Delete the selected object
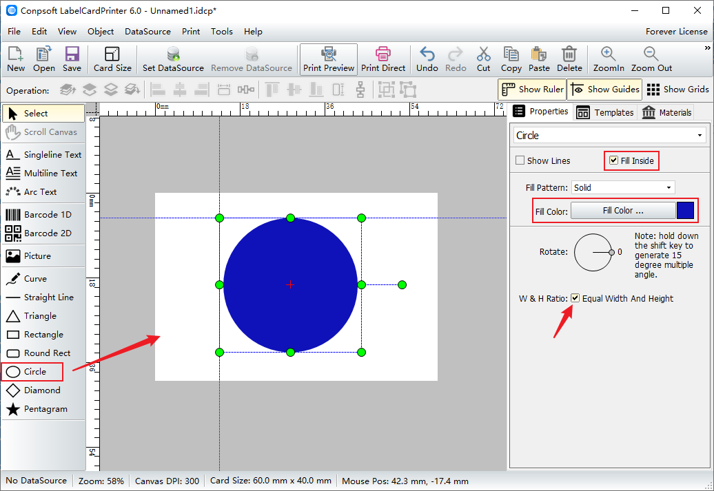Viewport: 714px width, 491px height. (569, 59)
